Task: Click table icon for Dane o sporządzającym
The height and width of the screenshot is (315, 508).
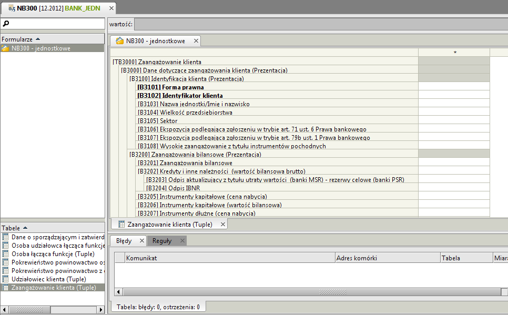Action: [5, 237]
